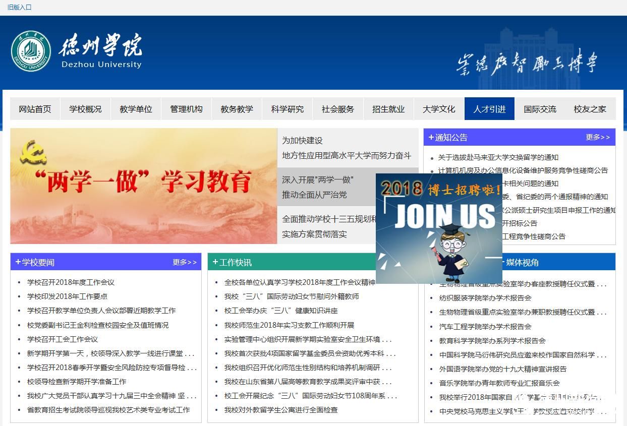Open news 校领导检查新学期开学准备工作
This screenshot has width=627, height=426.
[x=77, y=382]
